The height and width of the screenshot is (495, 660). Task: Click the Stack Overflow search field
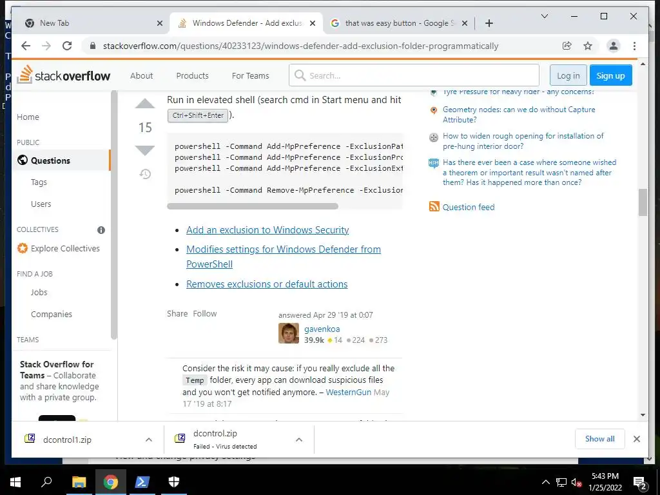pyautogui.click(x=414, y=75)
